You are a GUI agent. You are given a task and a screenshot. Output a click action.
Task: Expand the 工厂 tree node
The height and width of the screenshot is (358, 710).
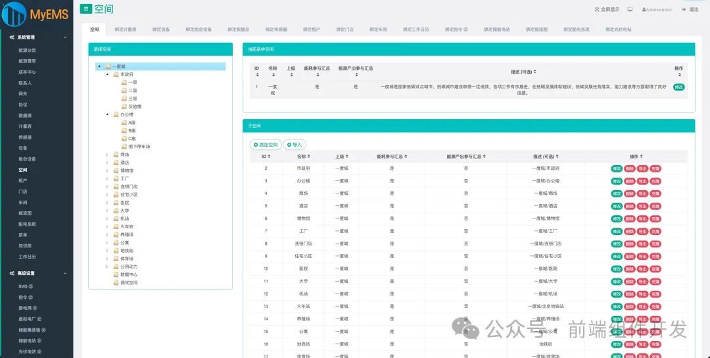coord(107,178)
